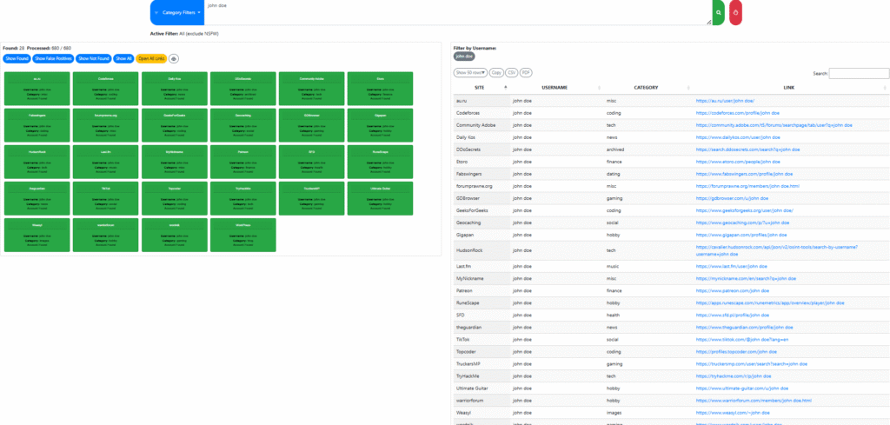The width and height of the screenshot is (890, 425).
Task: Expand the Show 50 rows dropdown
Action: pyautogui.click(x=470, y=73)
